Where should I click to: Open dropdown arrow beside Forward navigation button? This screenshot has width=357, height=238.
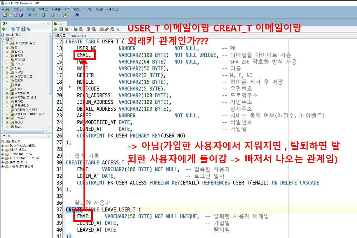click(57, 15)
